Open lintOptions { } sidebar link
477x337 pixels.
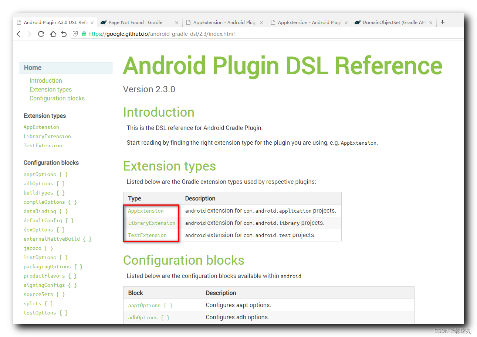coord(46,257)
